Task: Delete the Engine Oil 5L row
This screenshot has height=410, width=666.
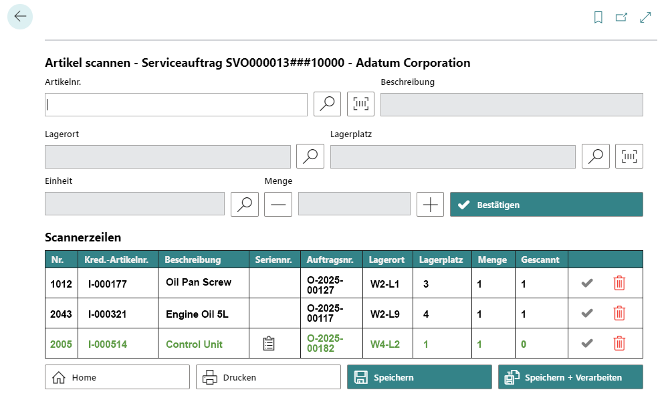Action: coord(619,313)
